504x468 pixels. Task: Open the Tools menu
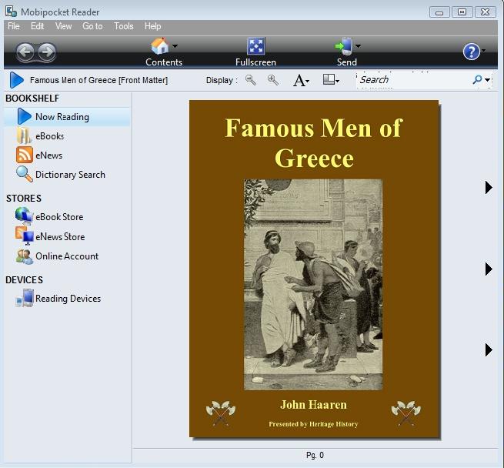(x=123, y=26)
